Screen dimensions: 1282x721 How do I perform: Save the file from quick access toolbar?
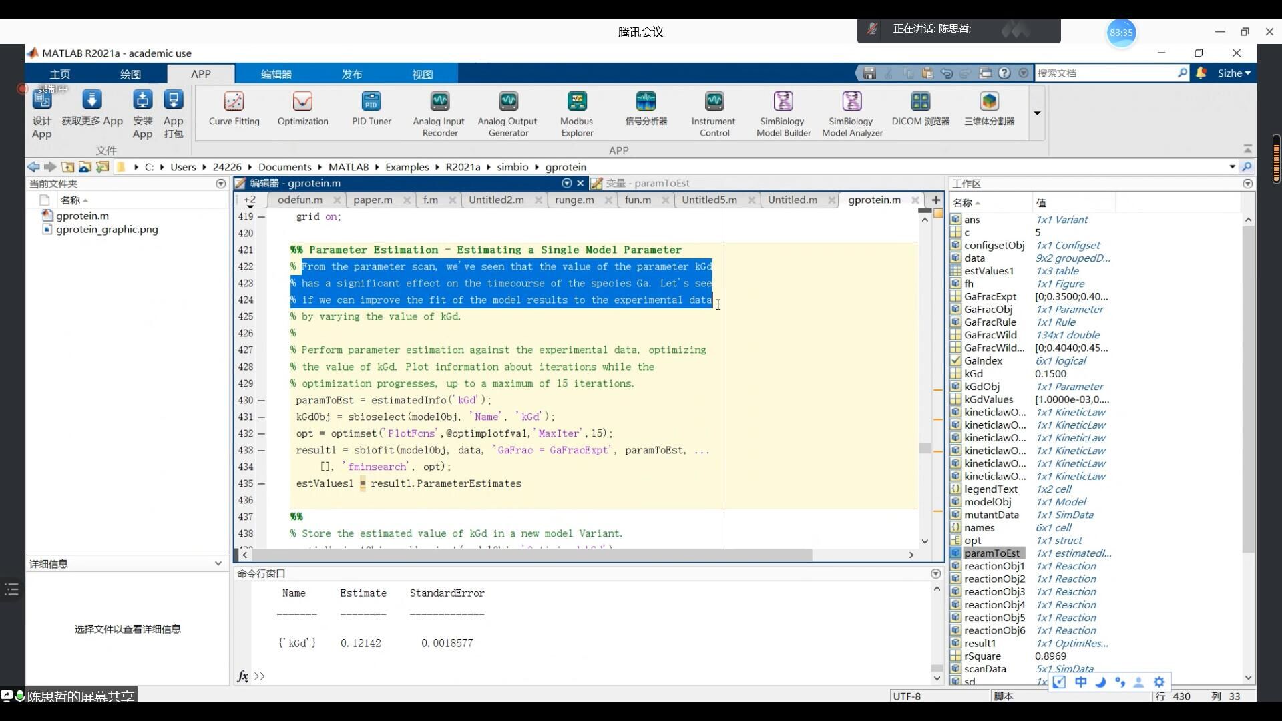point(869,73)
